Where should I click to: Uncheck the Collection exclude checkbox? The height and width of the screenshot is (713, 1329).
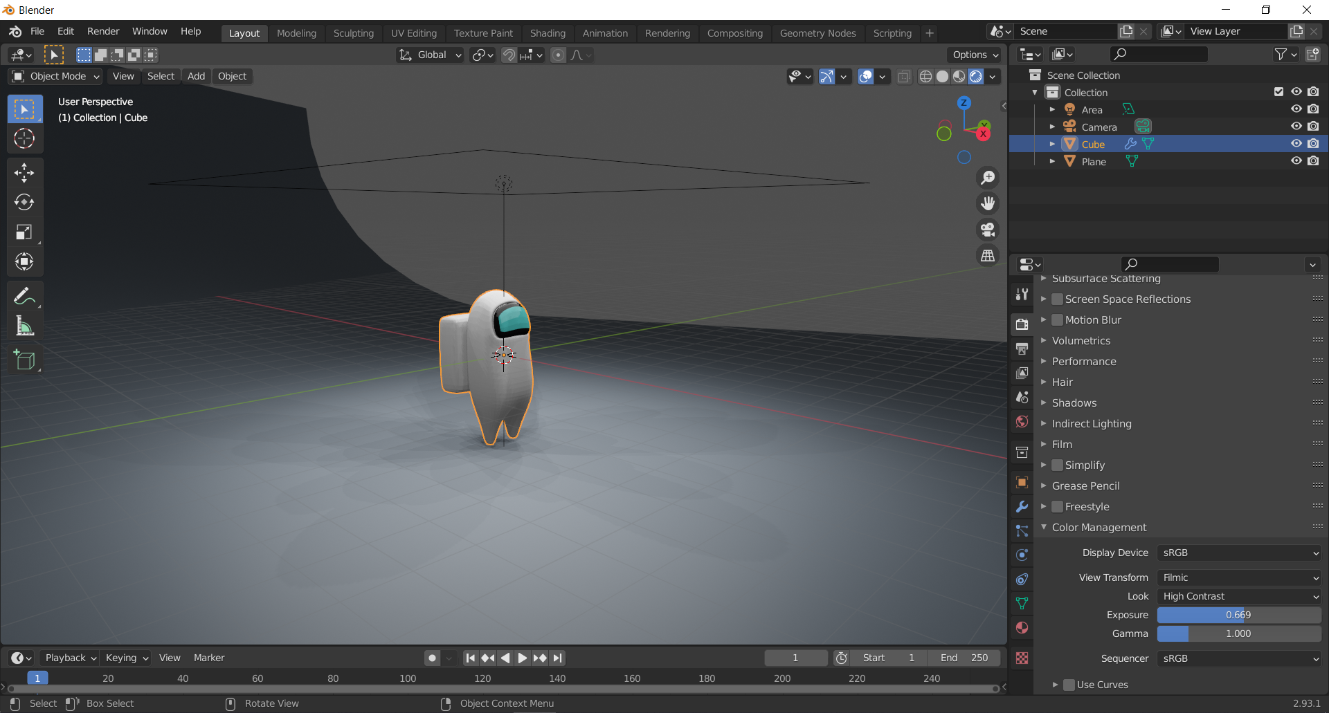[1278, 92]
